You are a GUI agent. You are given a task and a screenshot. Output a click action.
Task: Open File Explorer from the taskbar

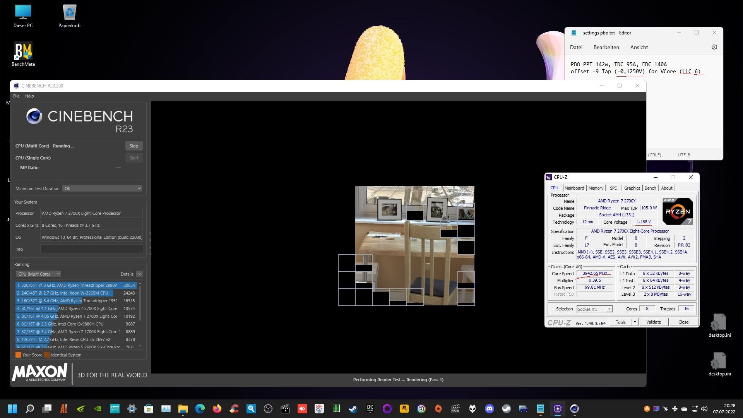(x=183, y=409)
